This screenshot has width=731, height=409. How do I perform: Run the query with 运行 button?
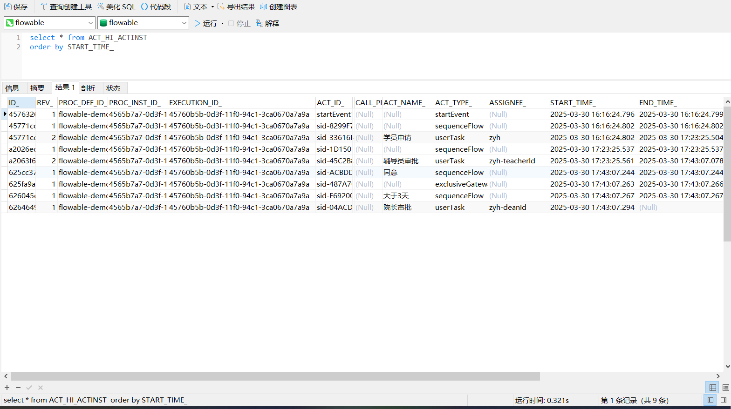click(x=205, y=23)
